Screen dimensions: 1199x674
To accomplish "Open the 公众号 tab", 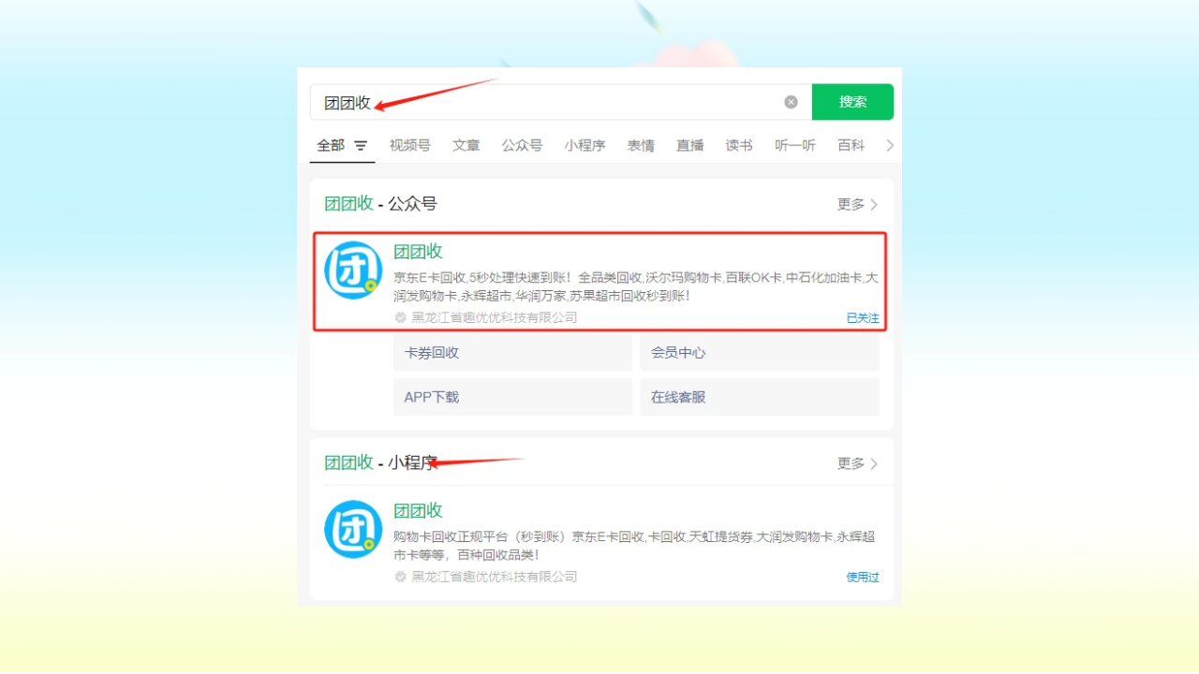I will pos(522,145).
